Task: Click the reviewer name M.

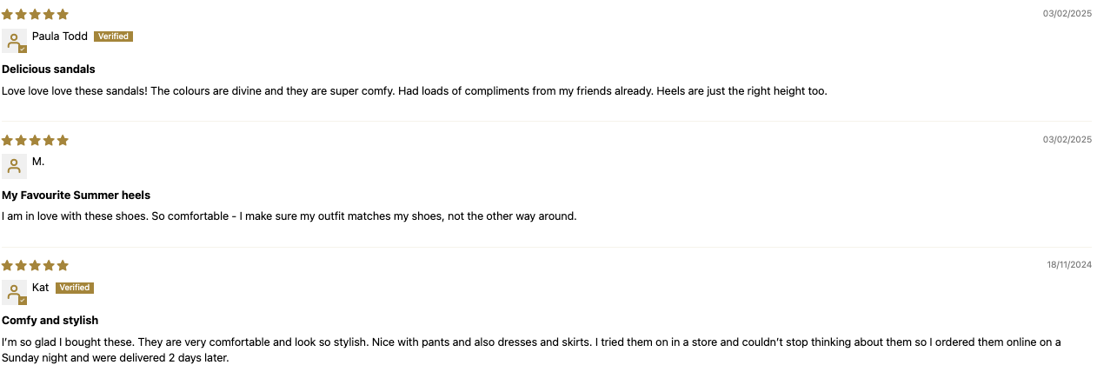Action: point(38,162)
